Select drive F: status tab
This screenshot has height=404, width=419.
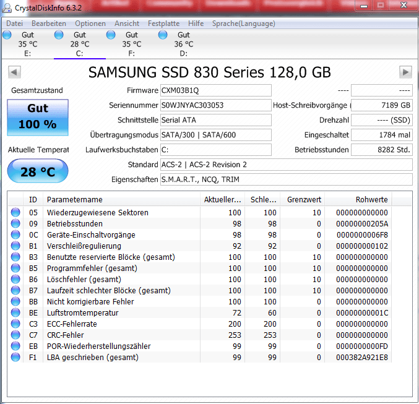point(131,44)
